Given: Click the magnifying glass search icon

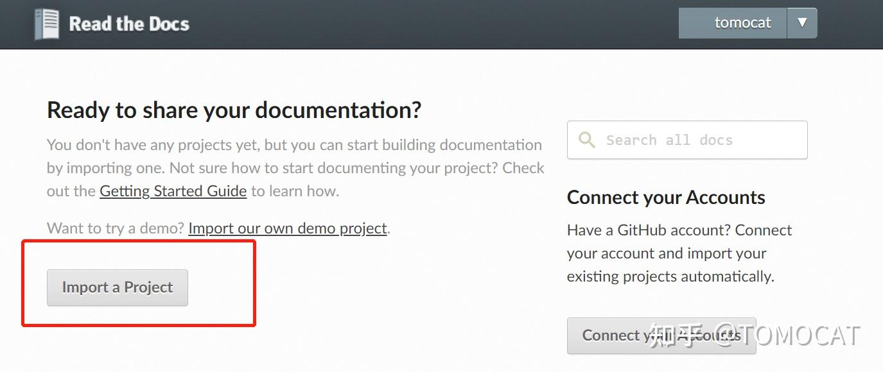Looking at the screenshot, I should point(586,139).
